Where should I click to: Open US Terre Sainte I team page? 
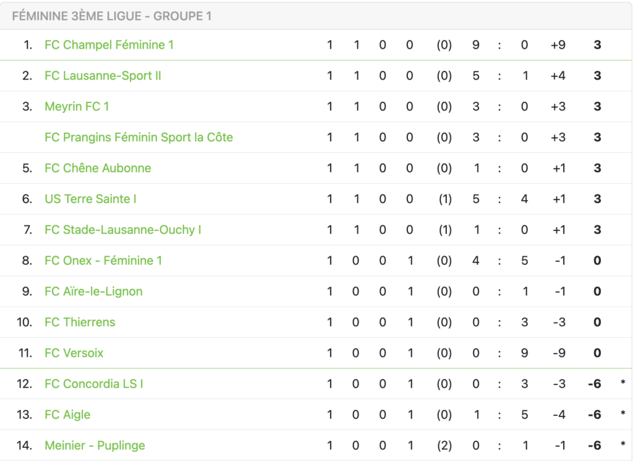90,199
